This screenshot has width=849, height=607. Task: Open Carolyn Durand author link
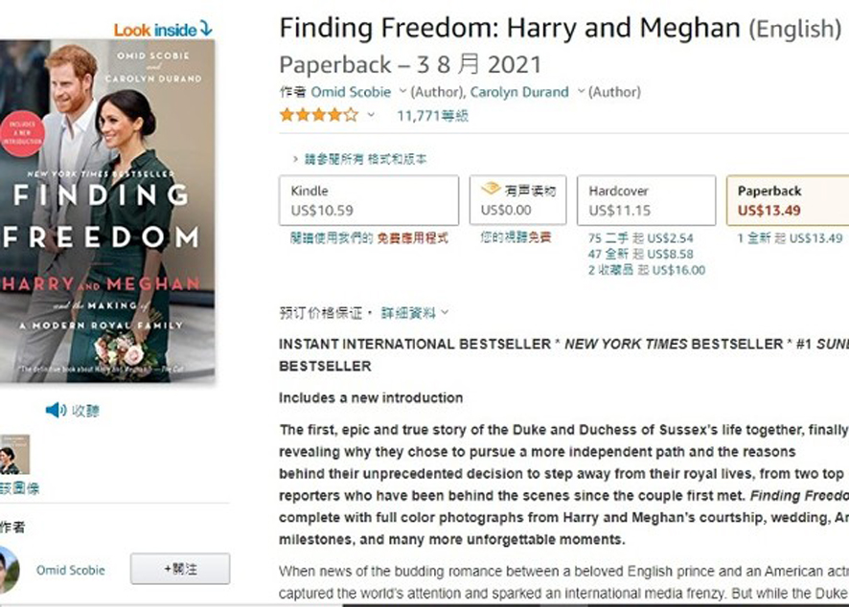click(519, 92)
